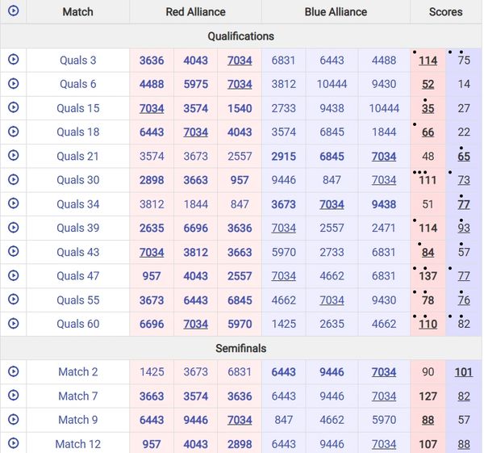The image size is (484, 453).
Task: Click blue score 101 in Match 2
Action: click(464, 372)
